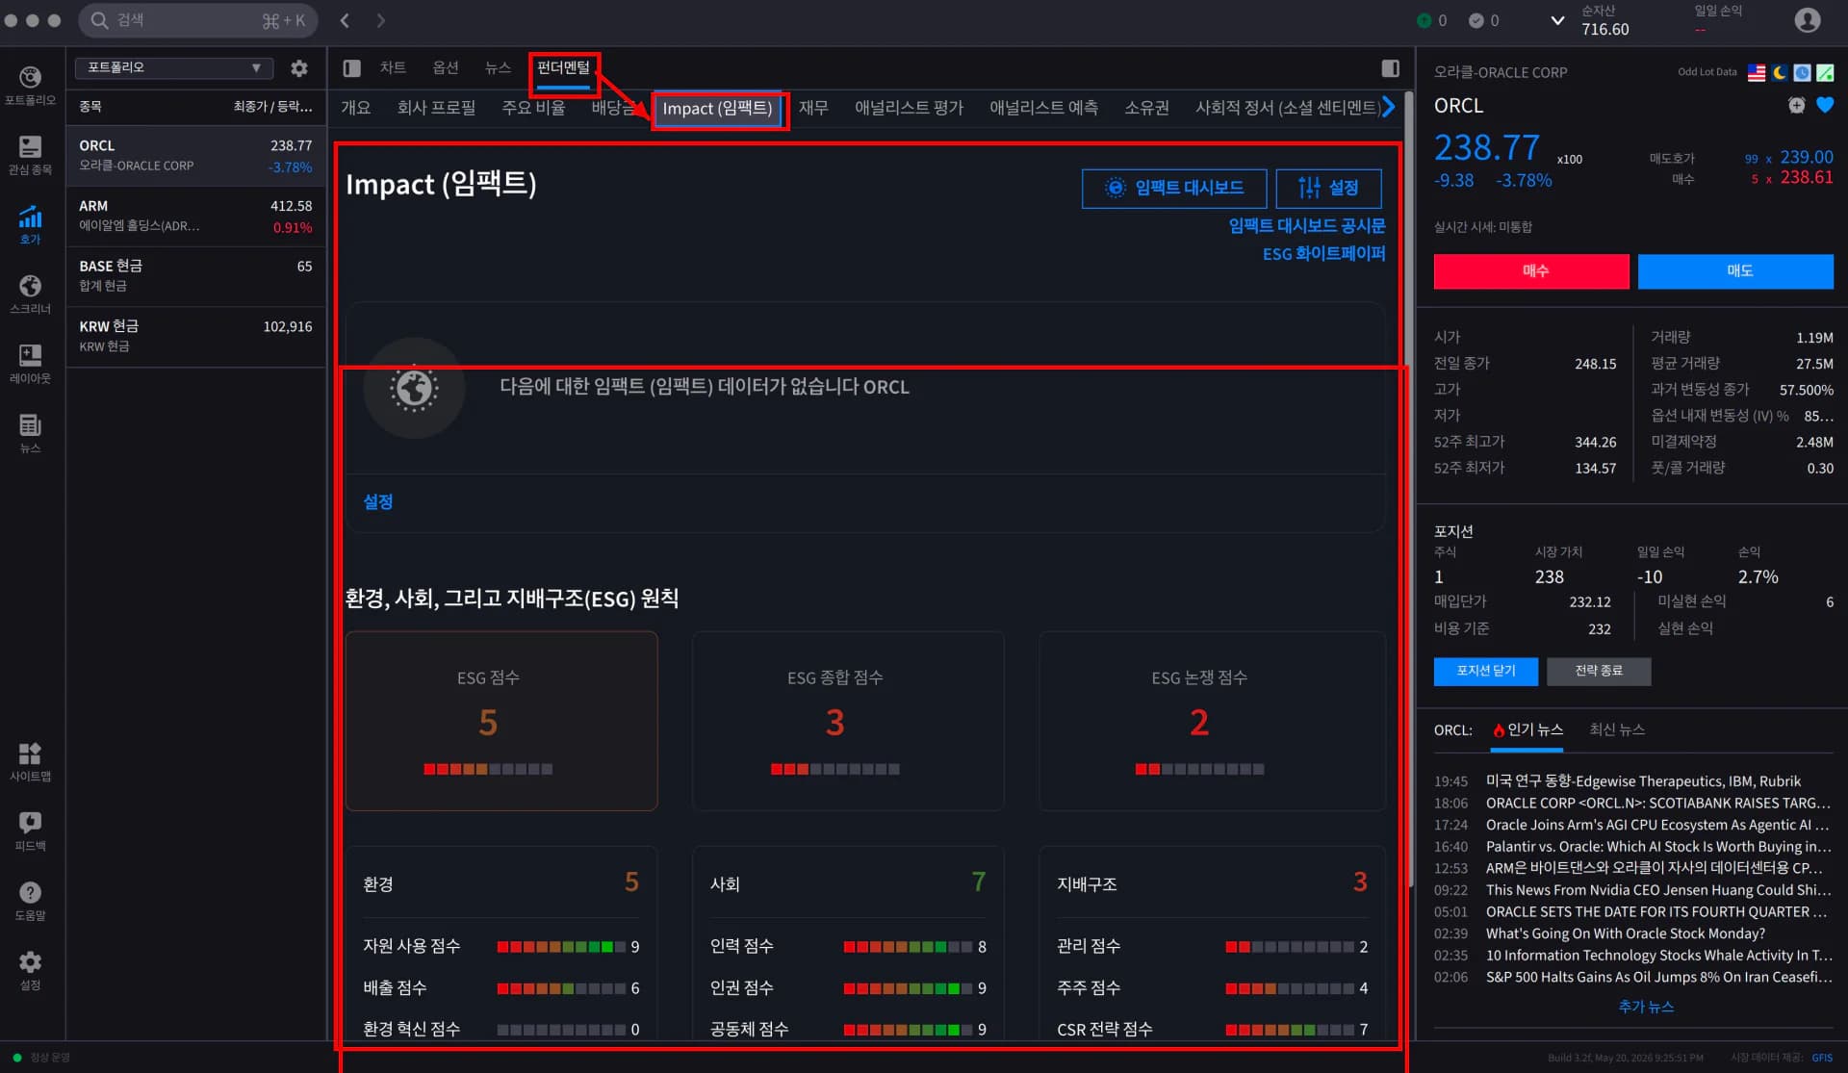Click the gray filled orders check icon
1848x1073 pixels.
coord(1476,20)
